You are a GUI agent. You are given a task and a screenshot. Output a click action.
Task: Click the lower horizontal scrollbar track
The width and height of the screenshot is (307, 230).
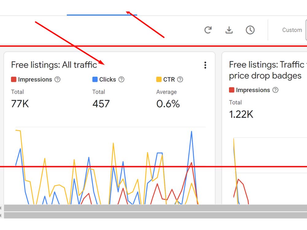coord(155,215)
